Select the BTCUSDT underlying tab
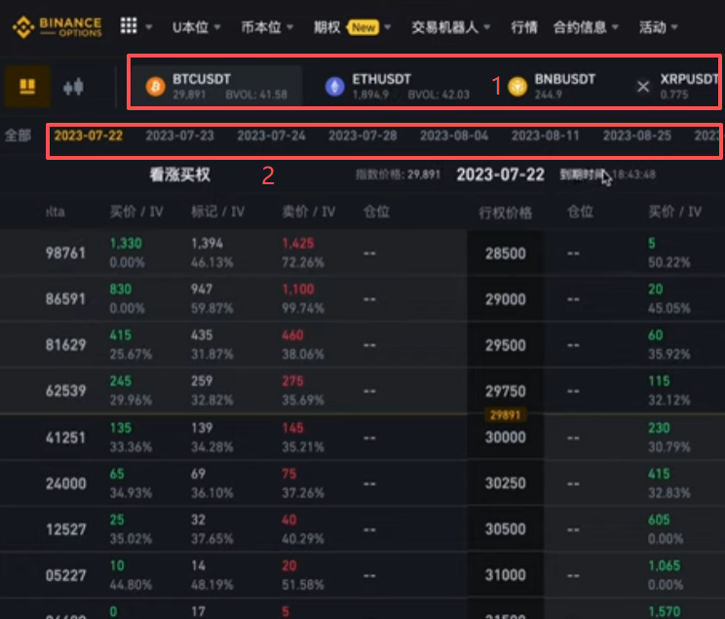Image resolution: width=725 pixels, height=619 pixels. pyautogui.click(x=217, y=86)
